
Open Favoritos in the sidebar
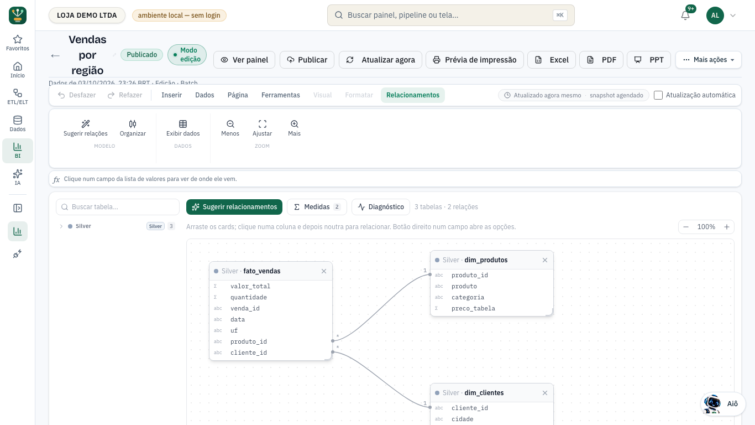point(18,43)
